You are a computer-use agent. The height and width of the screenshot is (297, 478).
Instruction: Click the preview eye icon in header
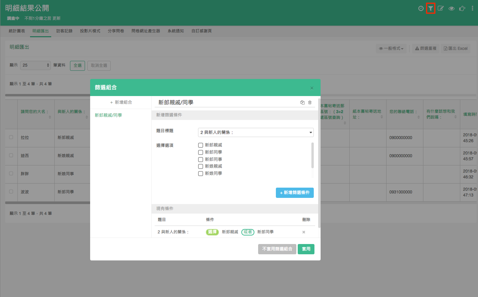(451, 8)
